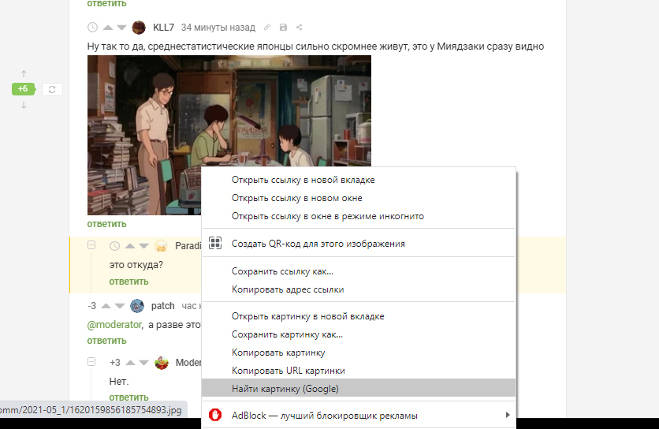This screenshot has width=659, height=429.
Task: Upvote the post with the up arrow above +6
Action: click(24, 74)
